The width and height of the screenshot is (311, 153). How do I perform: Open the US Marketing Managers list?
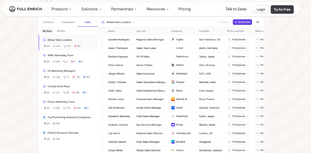tap(68, 74)
